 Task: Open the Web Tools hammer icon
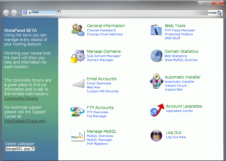156,30
